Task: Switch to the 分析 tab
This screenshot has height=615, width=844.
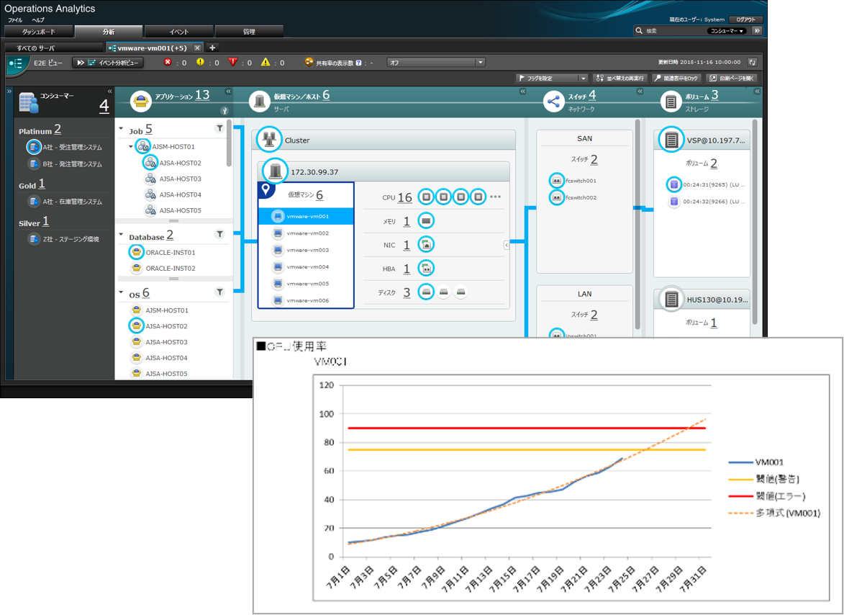Action: click(109, 32)
